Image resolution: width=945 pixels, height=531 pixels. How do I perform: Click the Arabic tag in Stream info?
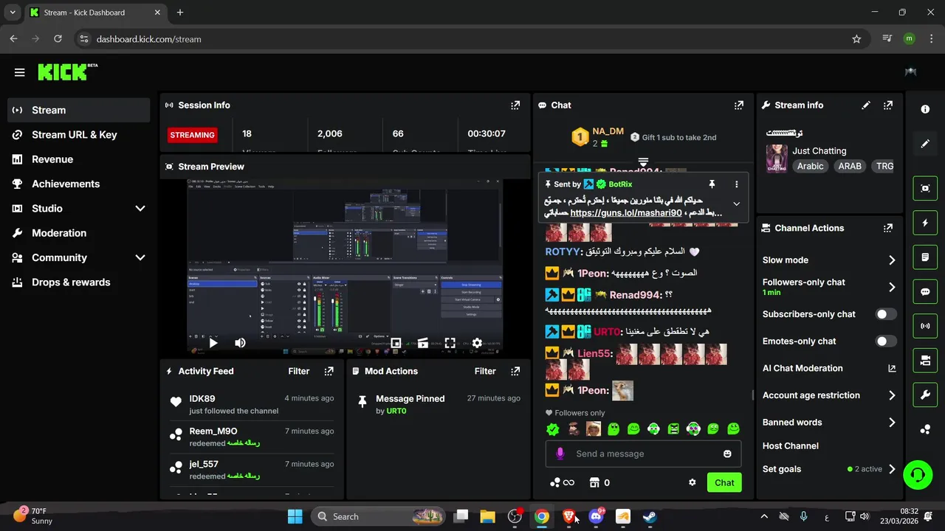810,167
